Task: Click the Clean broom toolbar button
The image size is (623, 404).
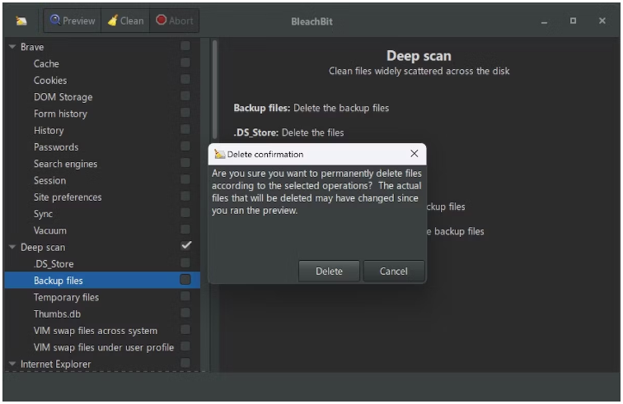Action: pos(125,21)
